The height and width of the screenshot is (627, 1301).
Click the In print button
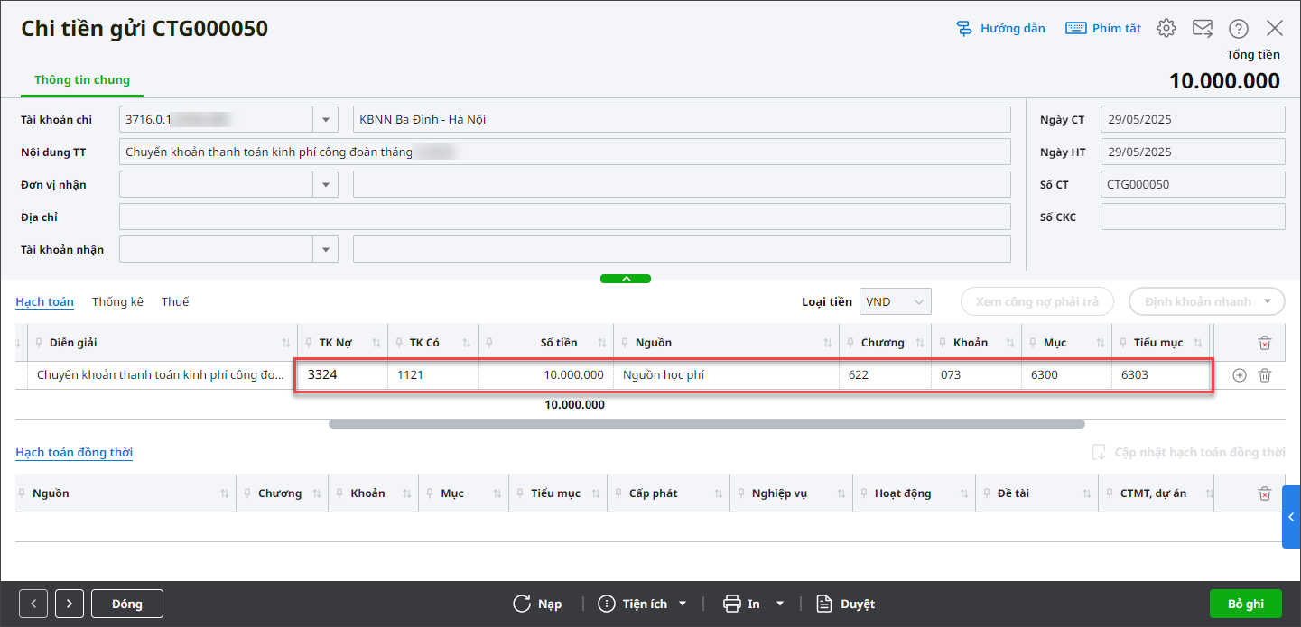(x=742, y=604)
